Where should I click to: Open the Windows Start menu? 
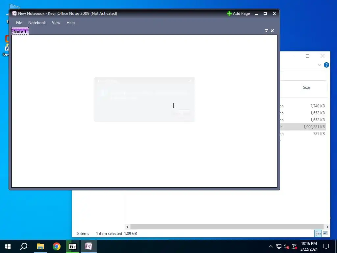[x=8, y=246]
